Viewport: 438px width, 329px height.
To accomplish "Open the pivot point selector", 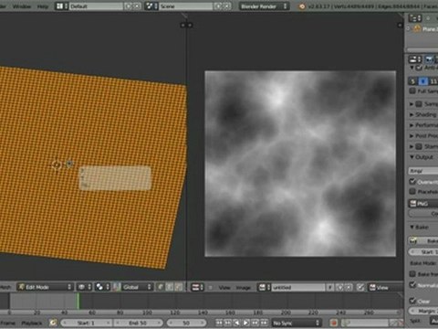I will [x=102, y=287].
